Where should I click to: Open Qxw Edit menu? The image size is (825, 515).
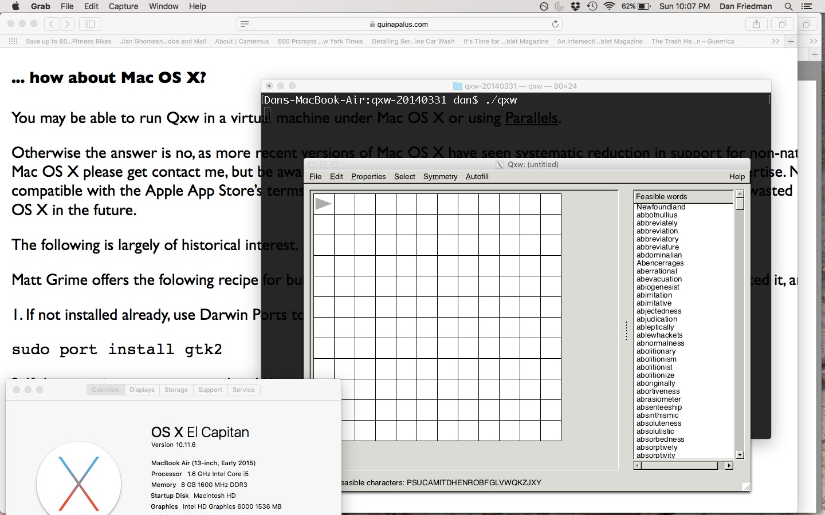click(x=336, y=176)
